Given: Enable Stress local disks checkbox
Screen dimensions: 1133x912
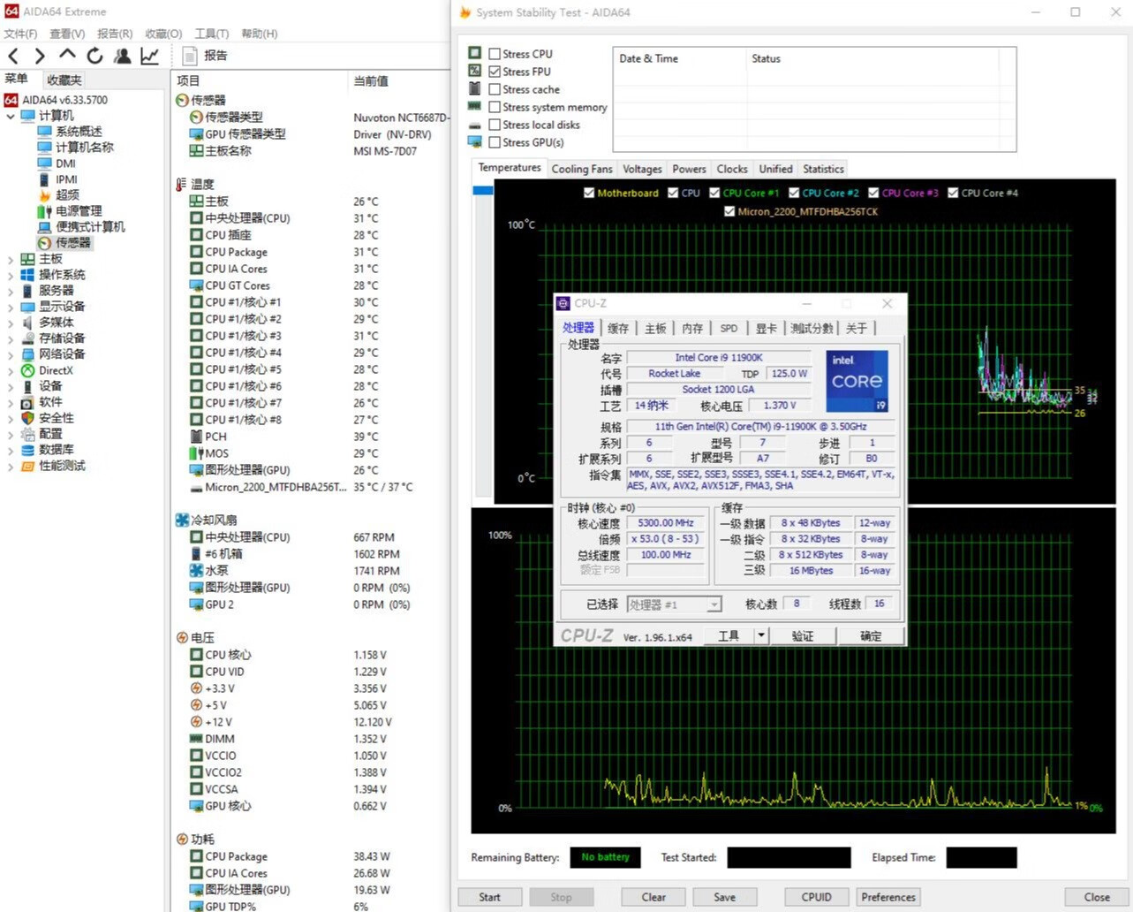Looking at the screenshot, I should coord(495,125).
